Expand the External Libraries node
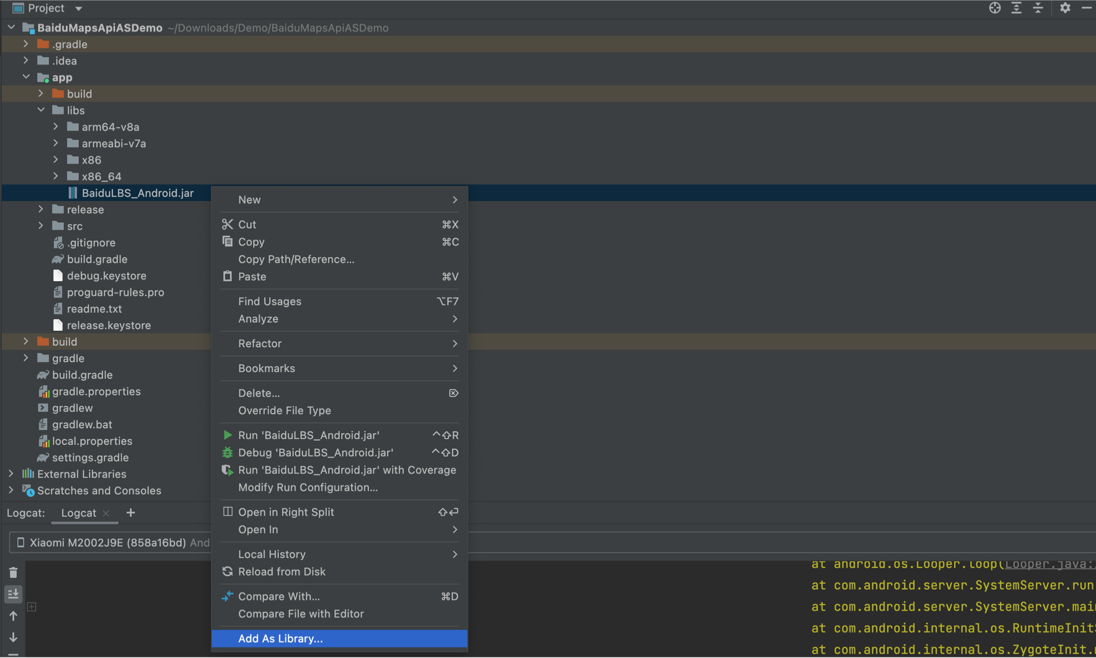Viewport: 1096px width, 658px height. pos(11,474)
